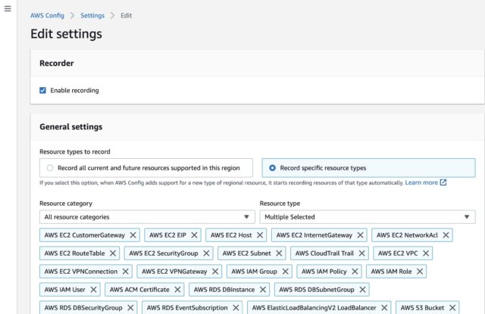The image size is (485, 314).
Task: Remove the AWS CloudTrail Trail tag
Action: click(361, 253)
